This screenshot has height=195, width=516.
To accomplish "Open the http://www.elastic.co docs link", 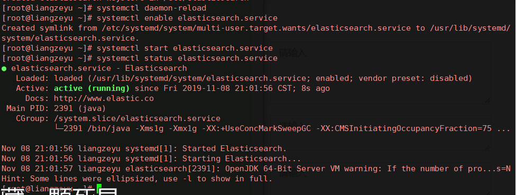I will tap(104, 98).
